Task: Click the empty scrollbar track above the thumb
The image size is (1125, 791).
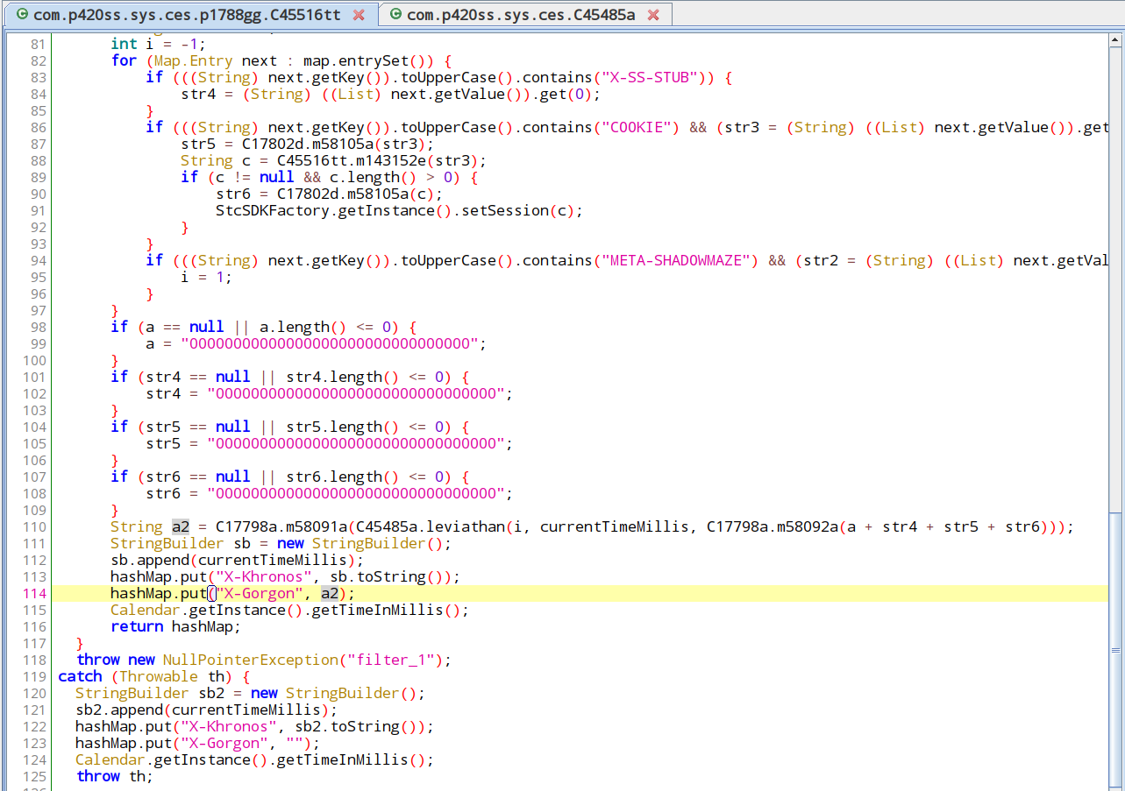Action: click(x=1116, y=263)
